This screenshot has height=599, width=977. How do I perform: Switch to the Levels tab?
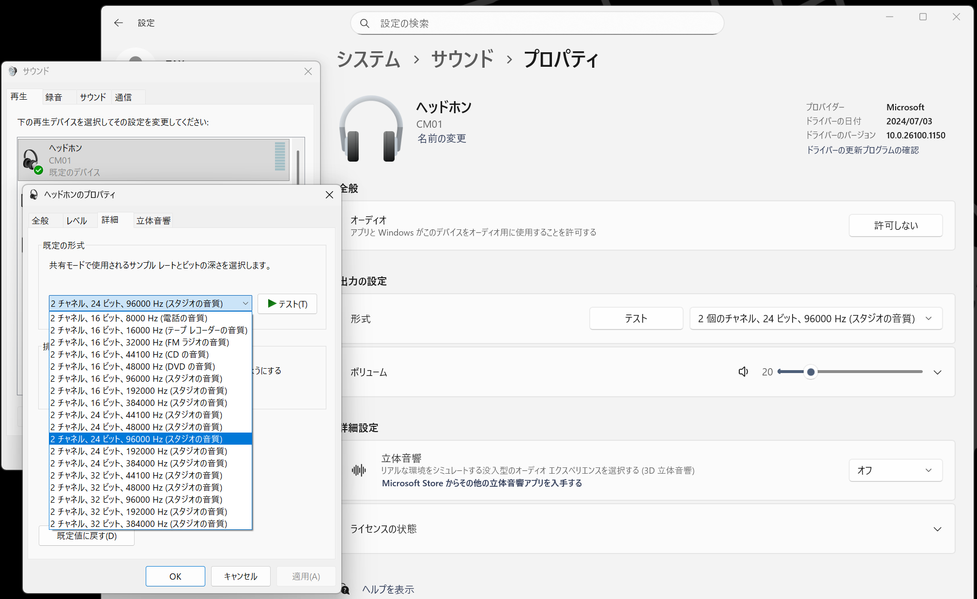pyautogui.click(x=76, y=221)
